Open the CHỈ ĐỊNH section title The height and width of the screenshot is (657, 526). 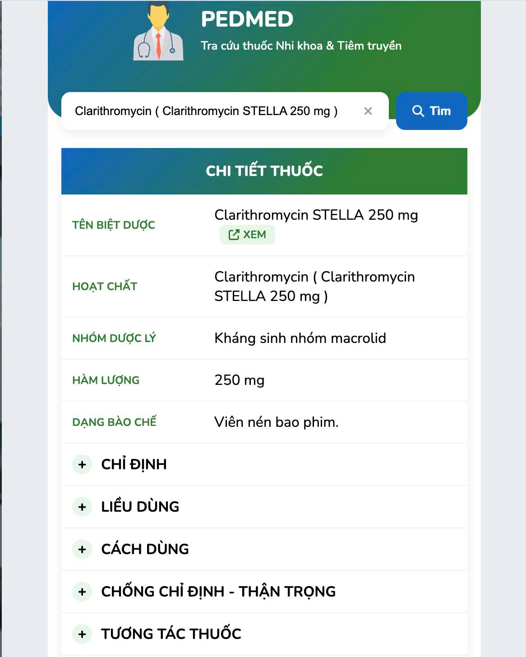[134, 464]
